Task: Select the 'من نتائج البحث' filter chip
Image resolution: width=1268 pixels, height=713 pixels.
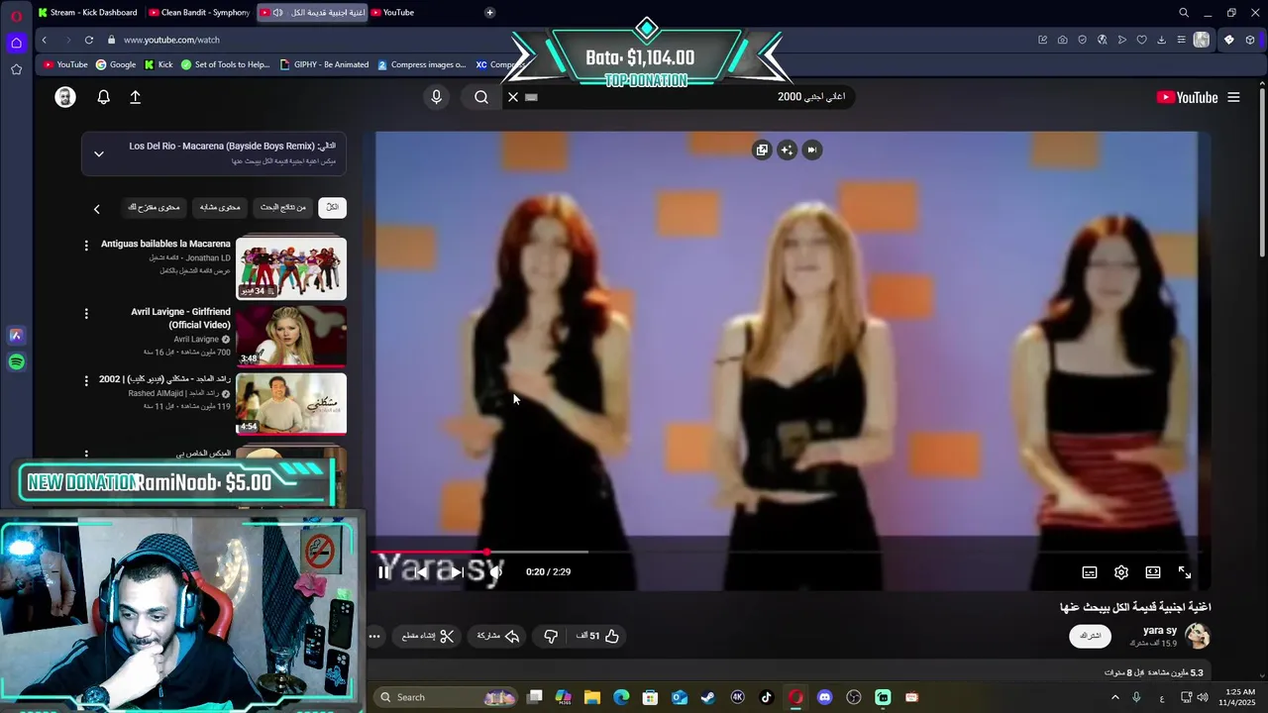Action: point(283,207)
